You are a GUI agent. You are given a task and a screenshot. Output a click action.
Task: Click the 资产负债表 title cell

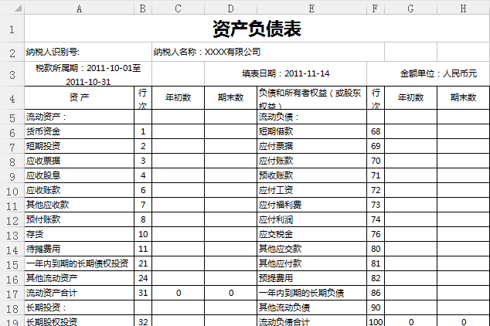[257, 29]
